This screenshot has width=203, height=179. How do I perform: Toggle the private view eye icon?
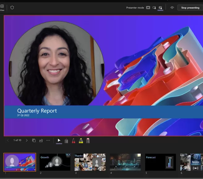(172, 7)
